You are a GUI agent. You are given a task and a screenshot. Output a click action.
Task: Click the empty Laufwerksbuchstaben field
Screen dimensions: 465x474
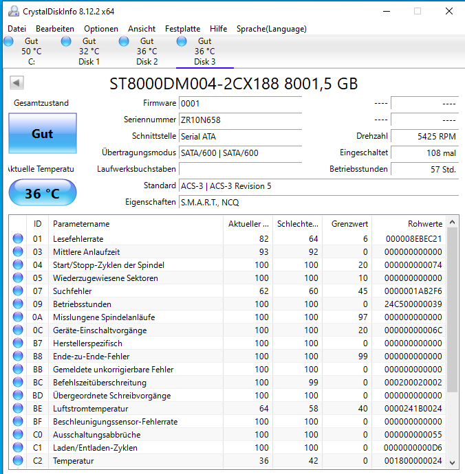click(x=240, y=169)
